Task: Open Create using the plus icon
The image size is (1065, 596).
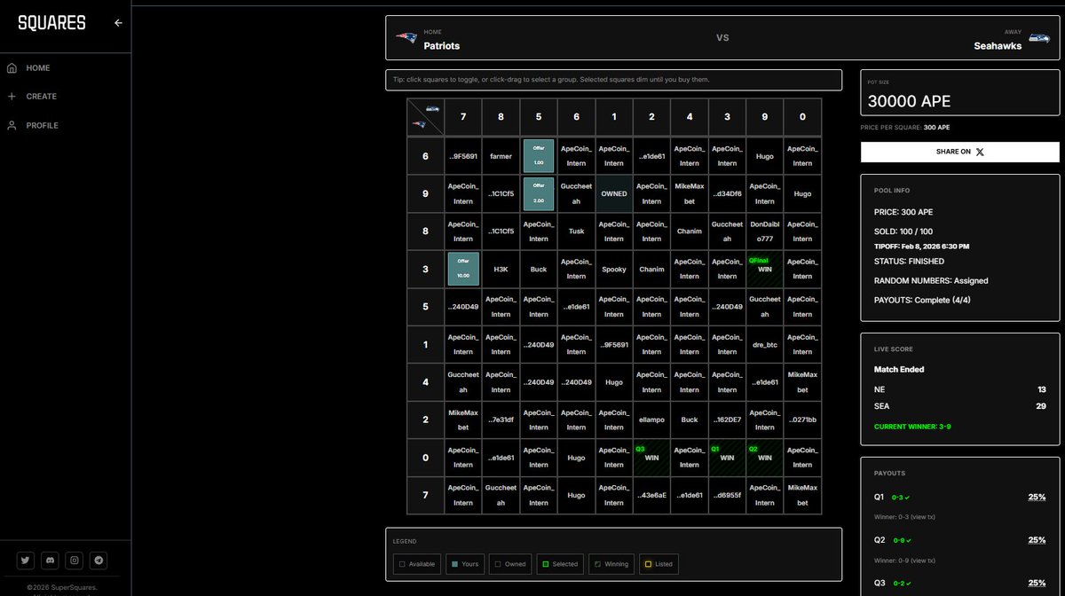Action: point(12,96)
